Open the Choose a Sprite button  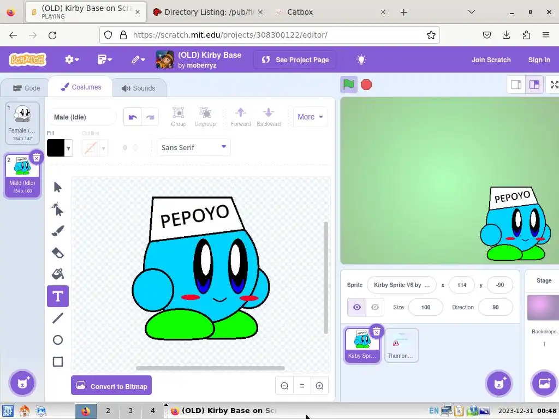tap(499, 384)
